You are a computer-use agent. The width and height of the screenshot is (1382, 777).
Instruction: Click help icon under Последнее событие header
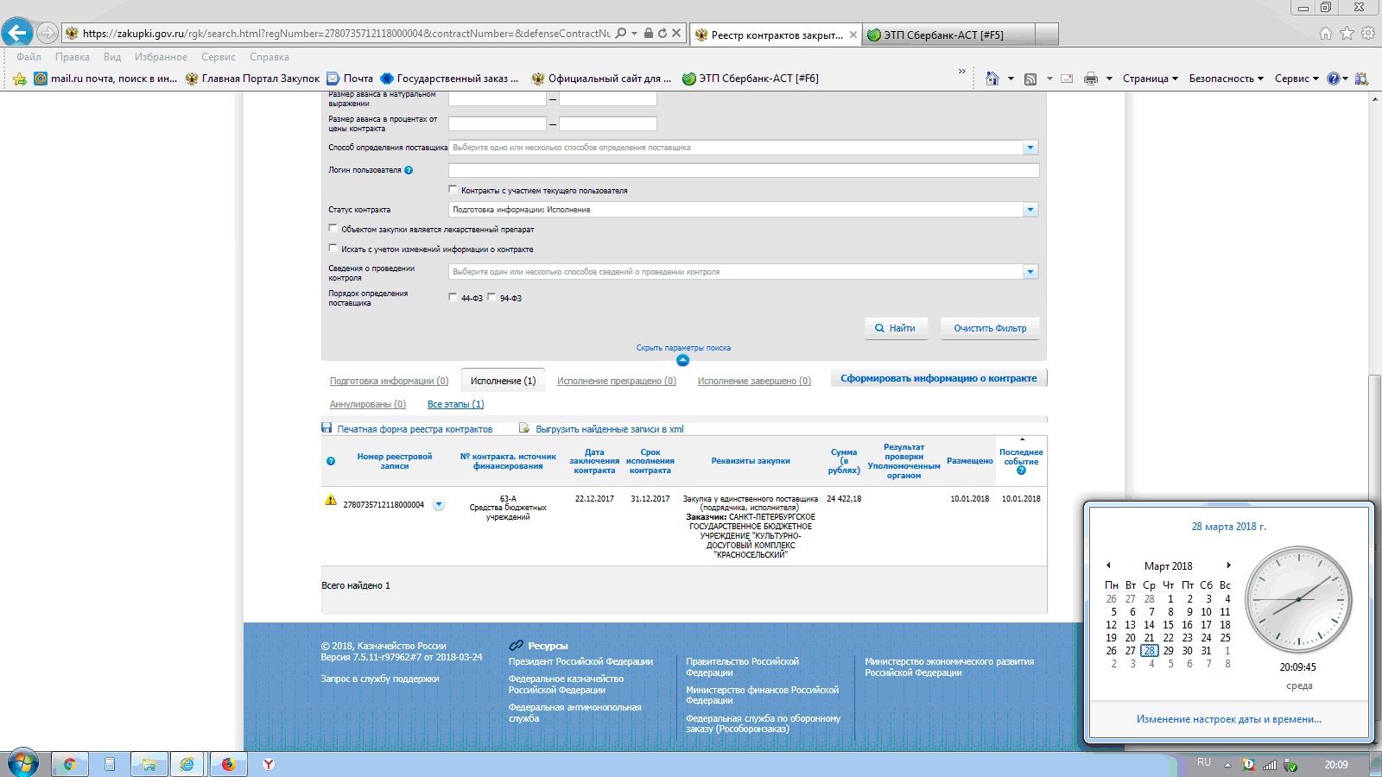pos(1021,471)
